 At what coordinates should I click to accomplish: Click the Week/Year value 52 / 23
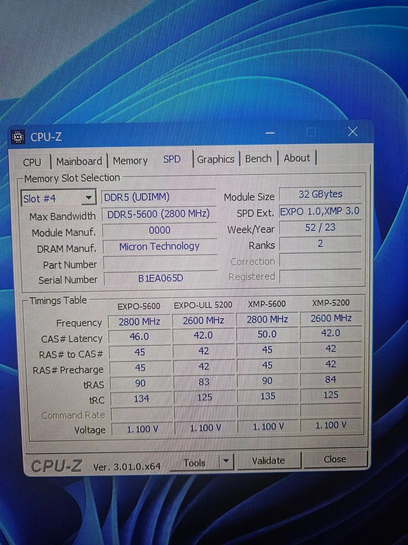click(320, 227)
